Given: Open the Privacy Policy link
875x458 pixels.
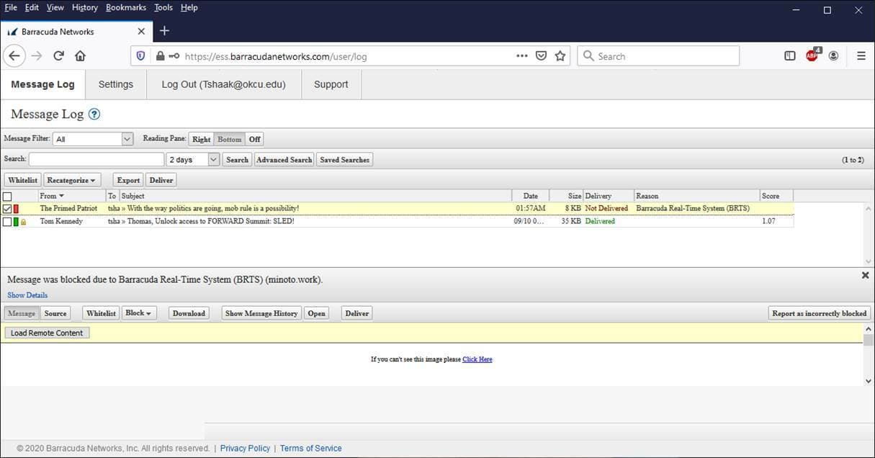Looking at the screenshot, I should [245, 448].
